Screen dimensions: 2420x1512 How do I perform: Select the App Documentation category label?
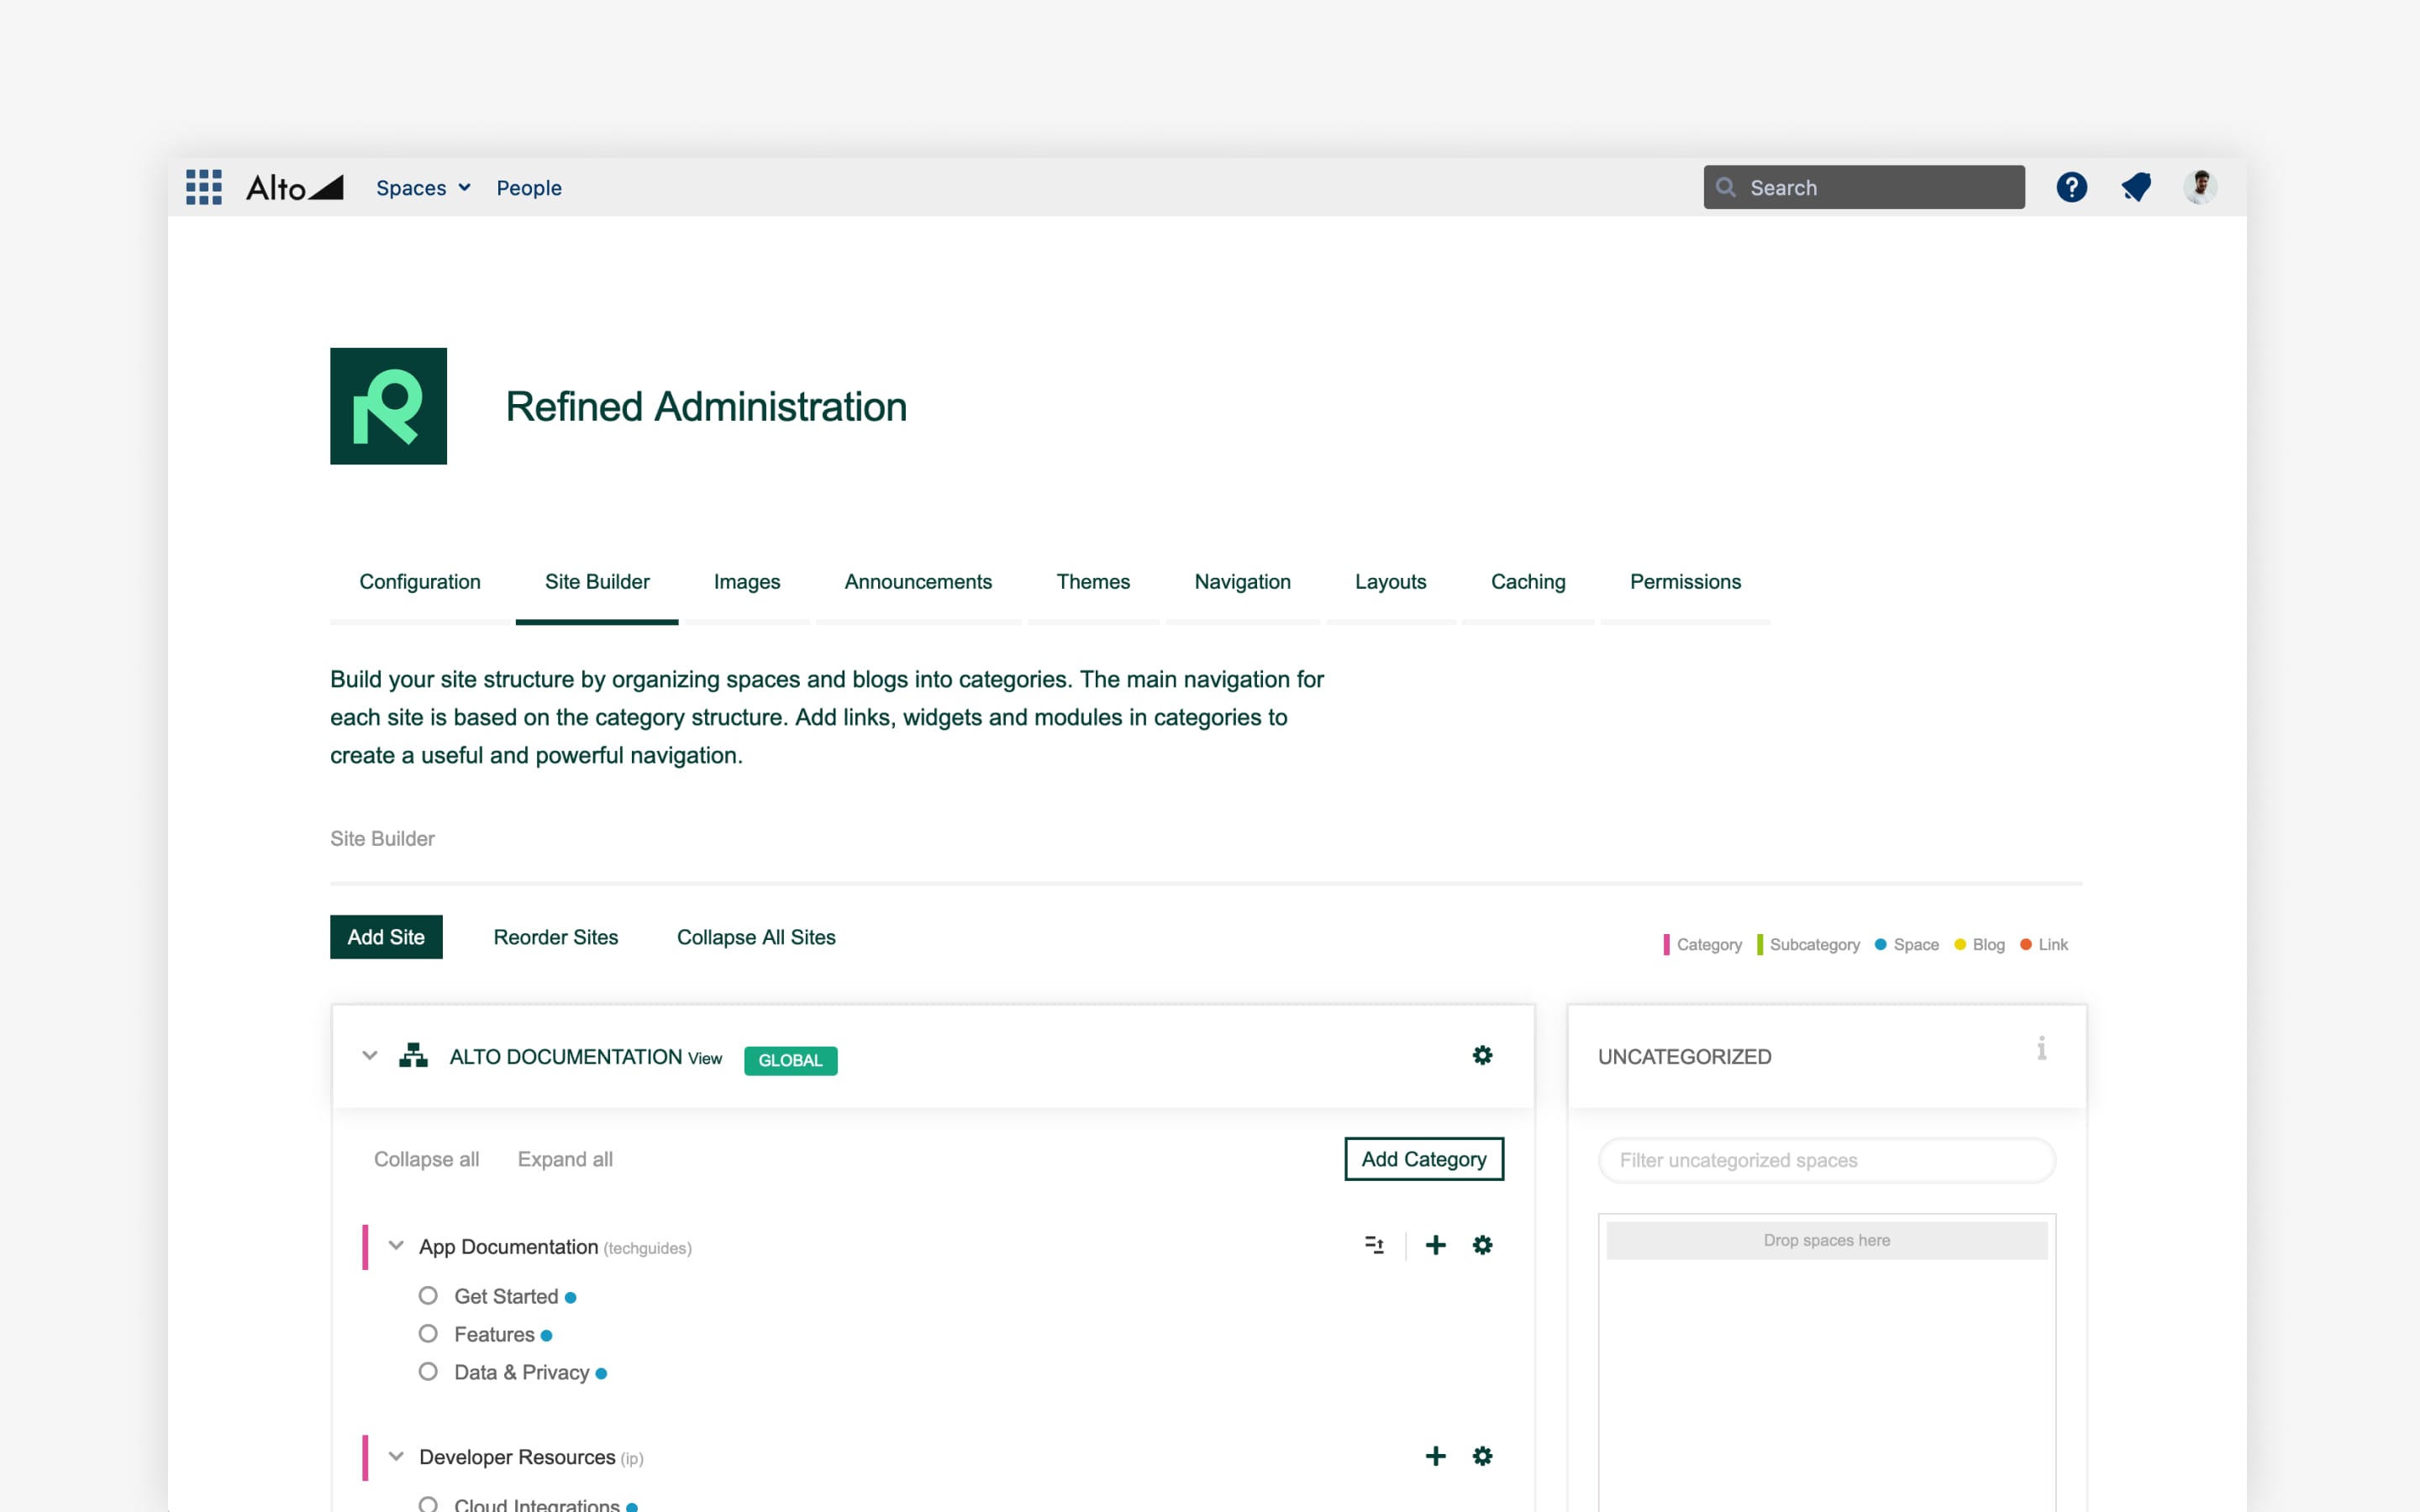pos(508,1247)
